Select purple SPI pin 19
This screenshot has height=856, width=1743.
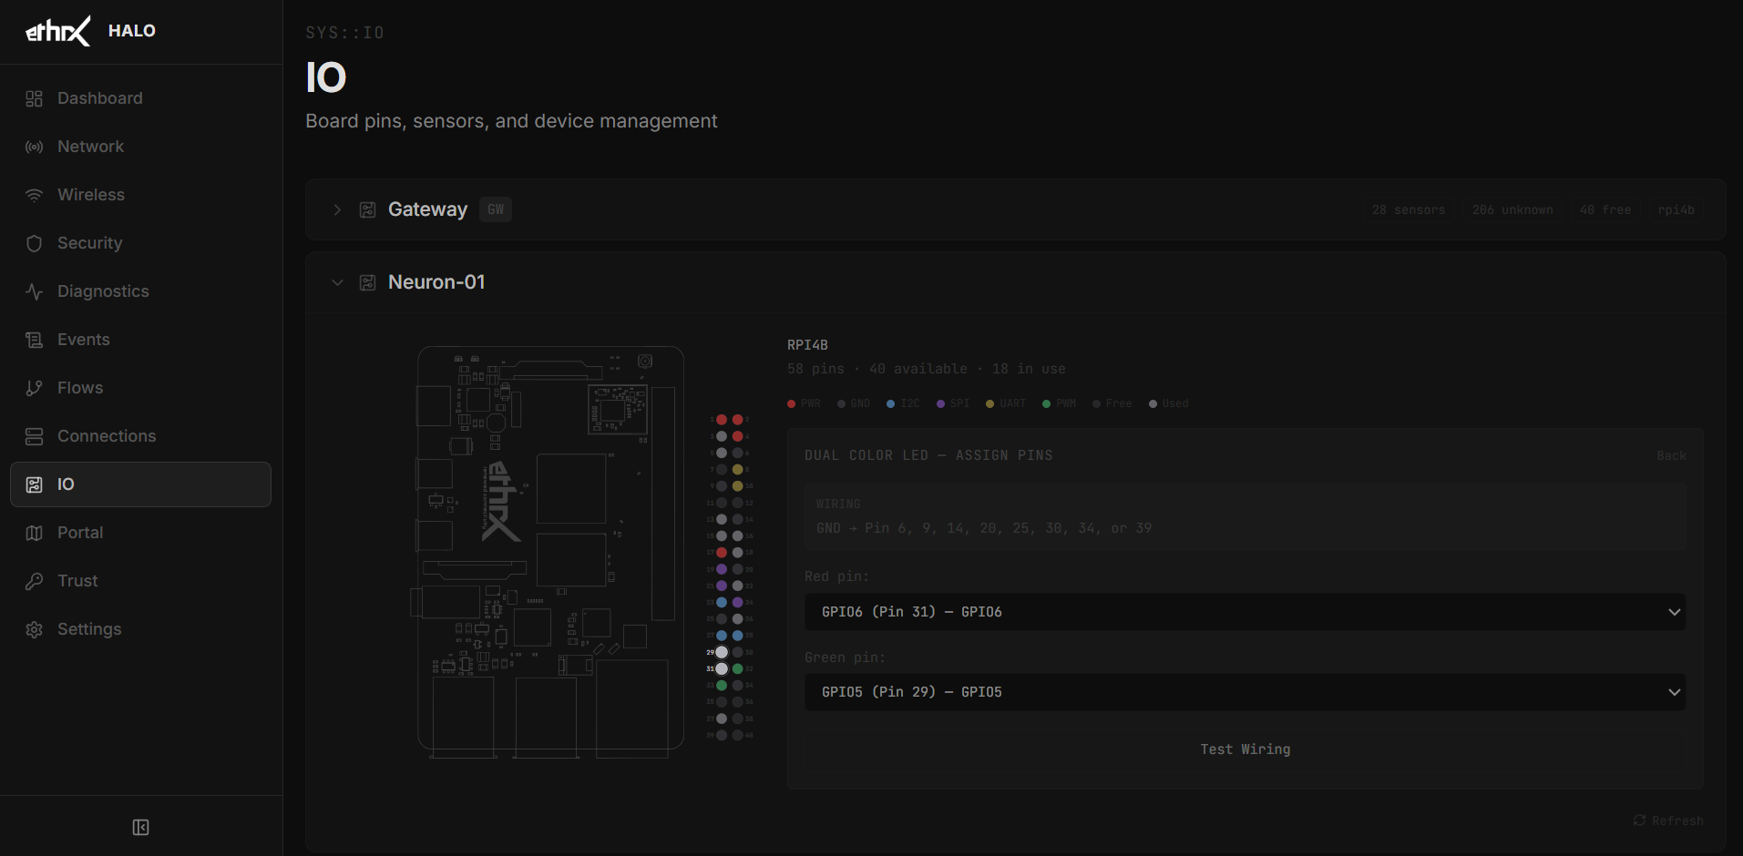pos(722,569)
